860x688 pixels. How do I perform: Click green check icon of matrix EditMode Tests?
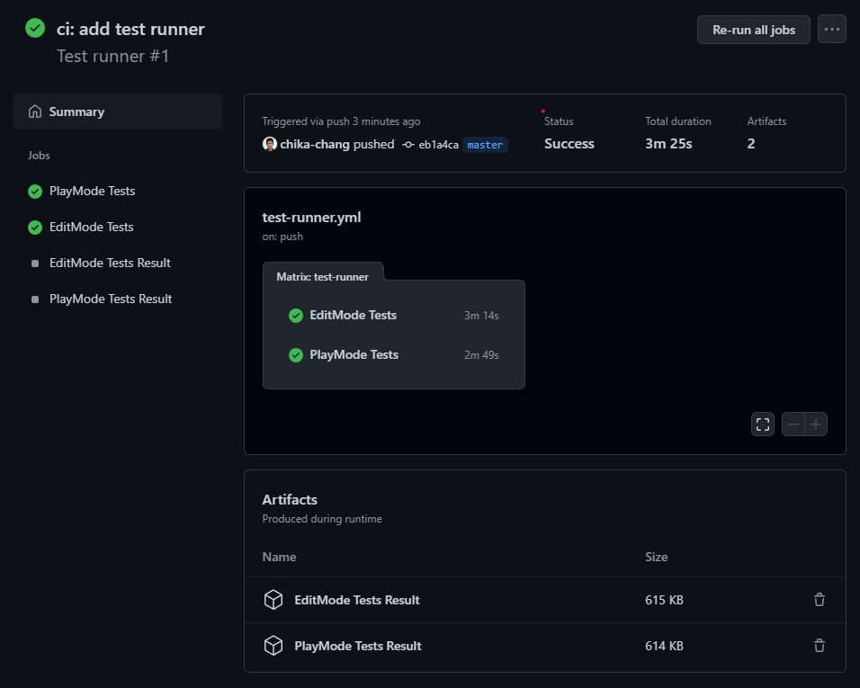[296, 315]
